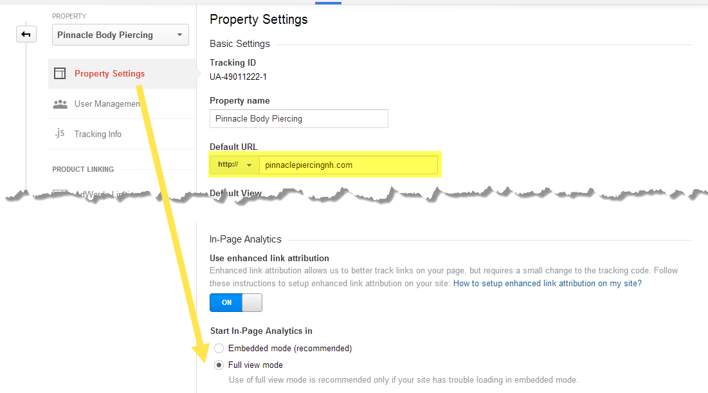Go to User Management in the sidebar
The width and height of the screenshot is (708, 393).
point(107,104)
